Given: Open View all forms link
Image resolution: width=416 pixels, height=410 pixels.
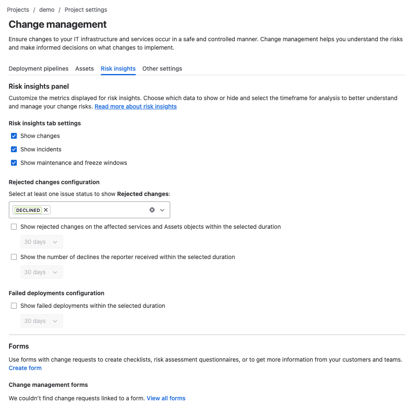Looking at the screenshot, I should click(166, 398).
